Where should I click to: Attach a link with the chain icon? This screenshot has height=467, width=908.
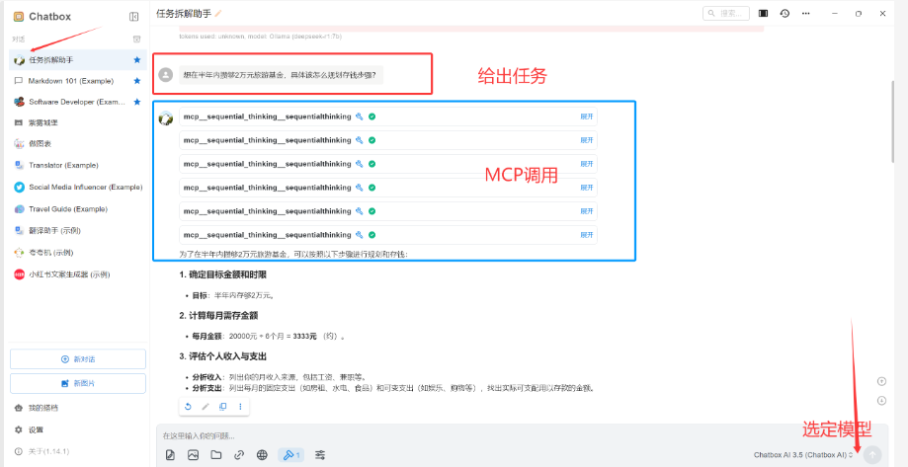click(238, 455)
